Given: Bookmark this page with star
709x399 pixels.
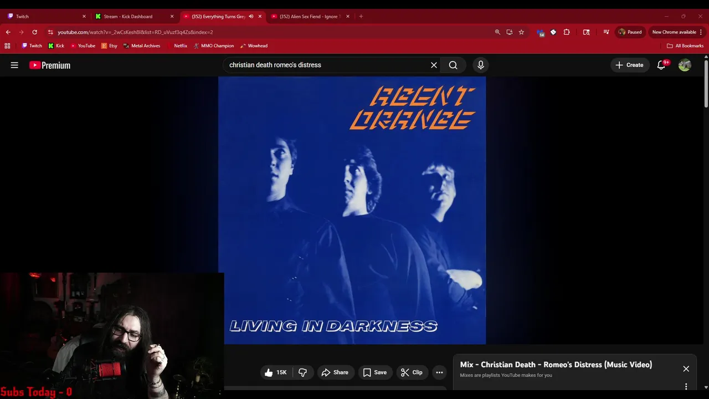Looking at the screenshot, I should point(521,32).
